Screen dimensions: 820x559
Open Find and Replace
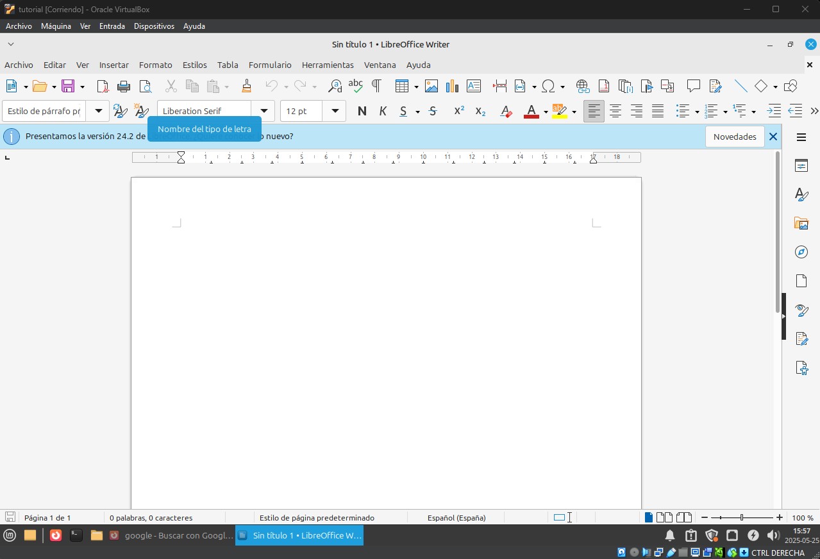pos(335,86)
